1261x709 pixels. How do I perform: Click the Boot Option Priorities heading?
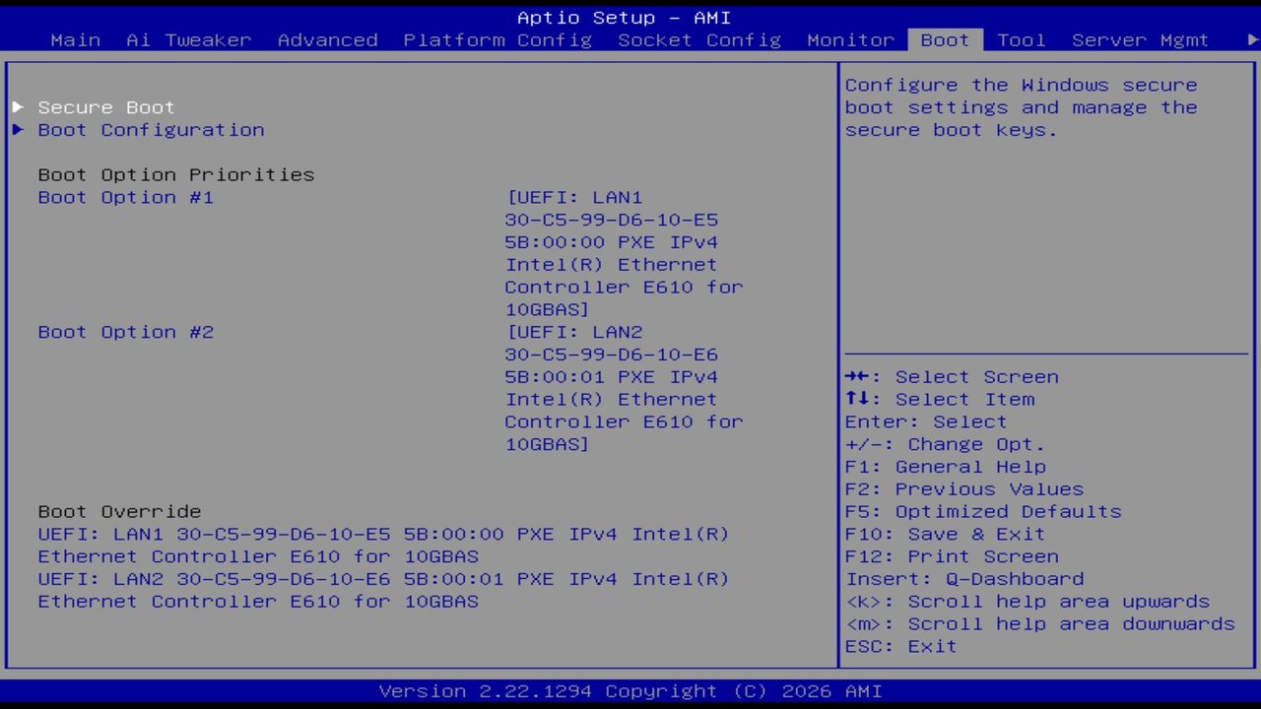pos(175,174)
